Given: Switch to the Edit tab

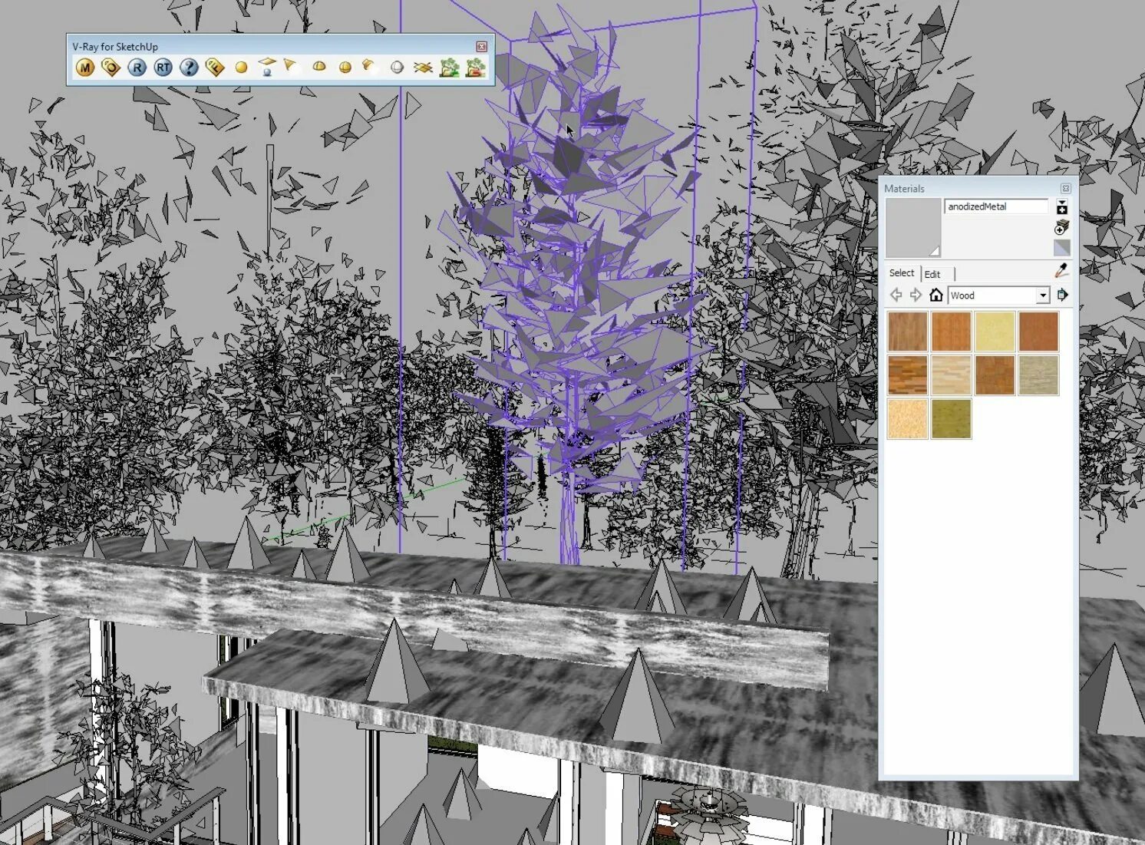Looking at the screenshot, I should (933, 274).
